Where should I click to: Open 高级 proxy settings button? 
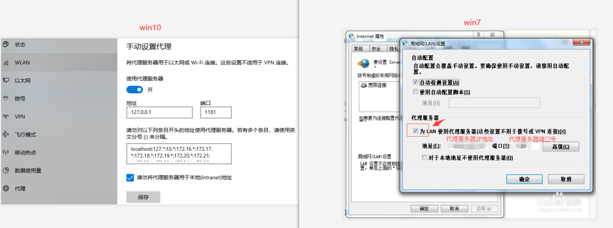560,147
